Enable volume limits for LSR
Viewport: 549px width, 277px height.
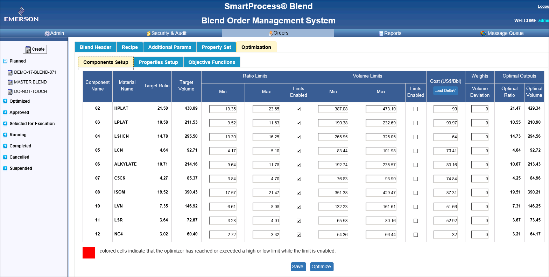point(416,221)
